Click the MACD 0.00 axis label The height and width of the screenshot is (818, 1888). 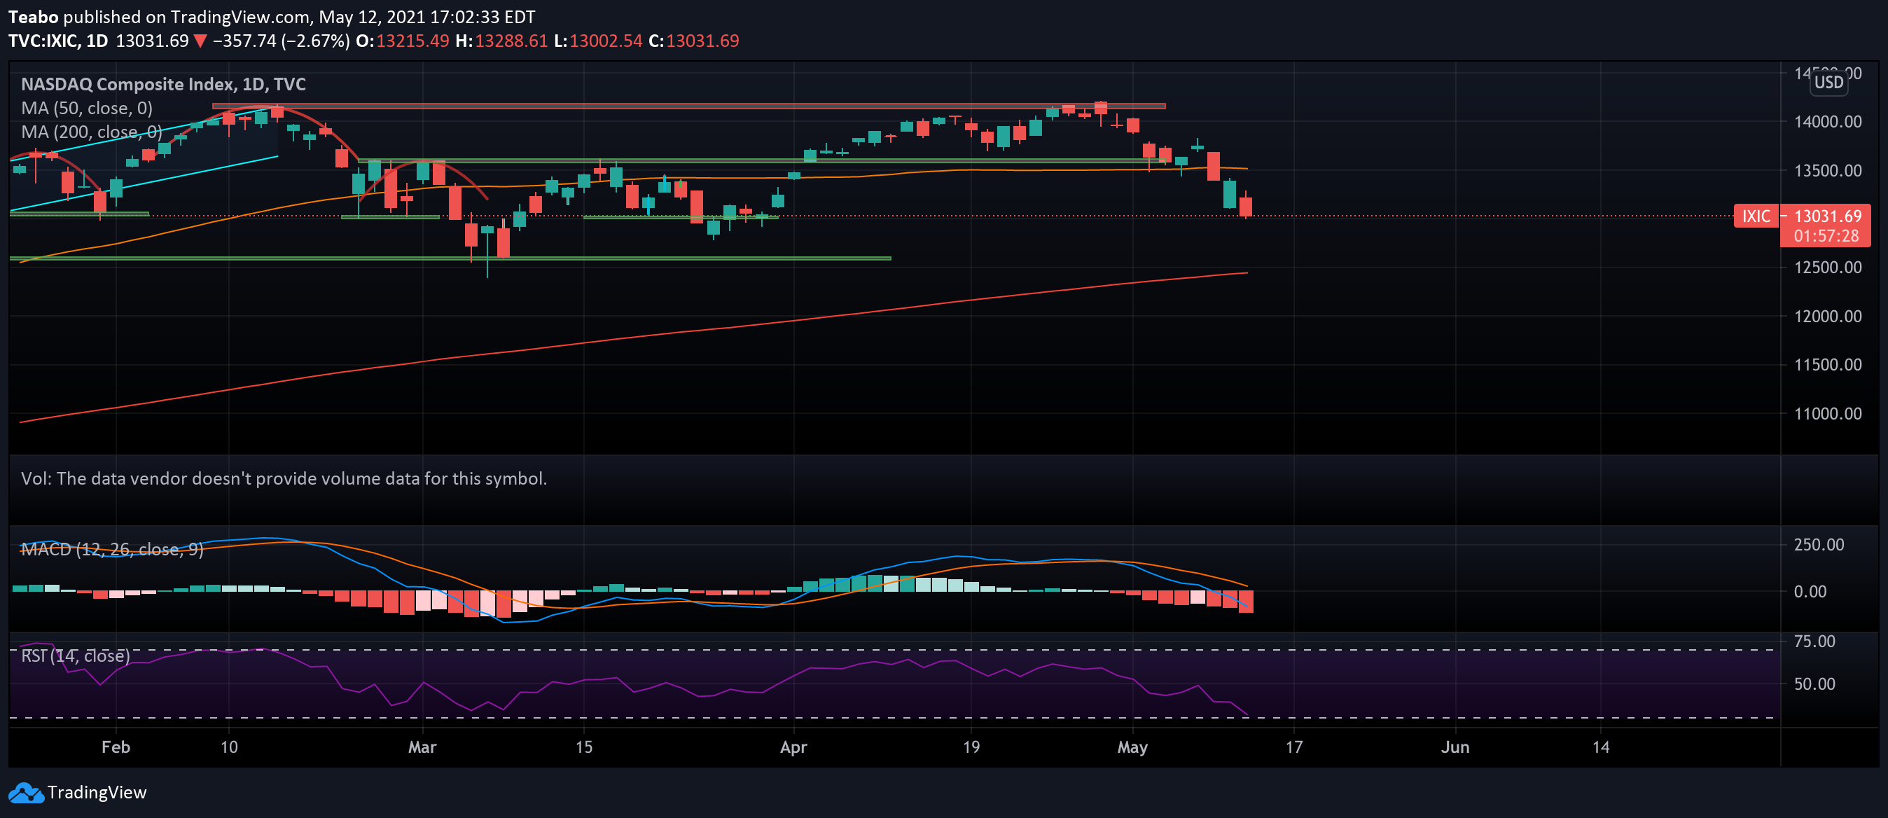pyautogui.click(x=1810, y=592)
